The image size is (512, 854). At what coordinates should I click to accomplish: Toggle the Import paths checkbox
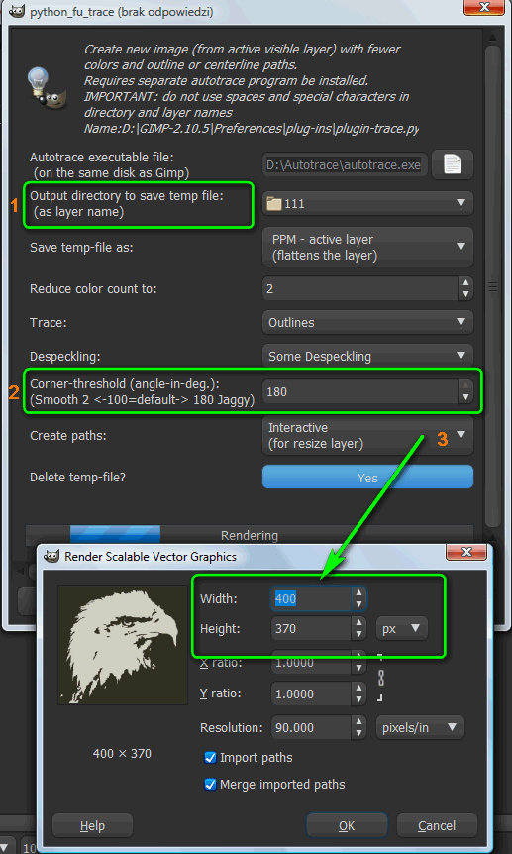210,758
